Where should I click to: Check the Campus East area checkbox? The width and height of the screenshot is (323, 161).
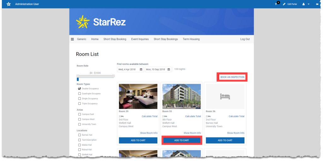(x=79, y=114)
